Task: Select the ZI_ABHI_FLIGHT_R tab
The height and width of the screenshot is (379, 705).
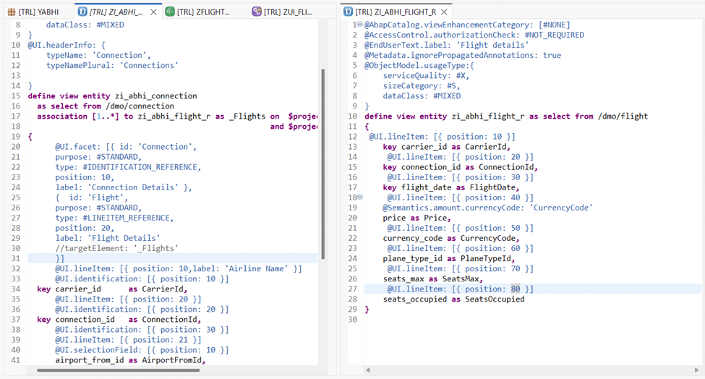Action: tap(394, 12)
